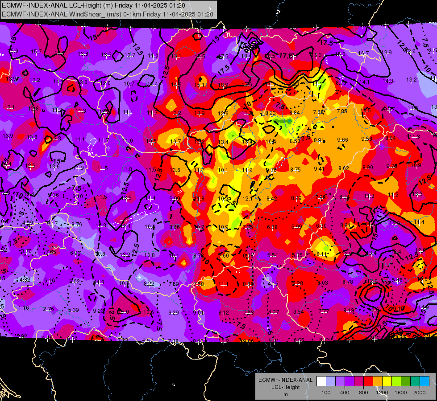The height and width of the screenshot is (401, 437).
Task: Click the grid value 7.98
Action: [x=320, y=197]
